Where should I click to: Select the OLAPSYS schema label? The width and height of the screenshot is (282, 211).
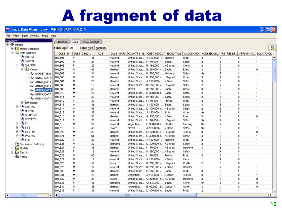(31, 115)
